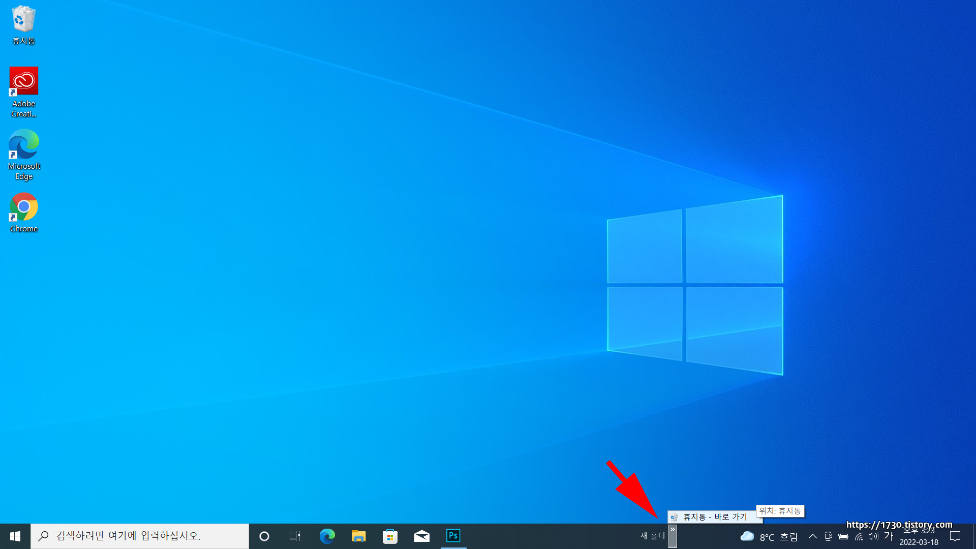This screenshot has height=549, width=976.
Task: Open the volume control in tray
Action: pos(873,536)
